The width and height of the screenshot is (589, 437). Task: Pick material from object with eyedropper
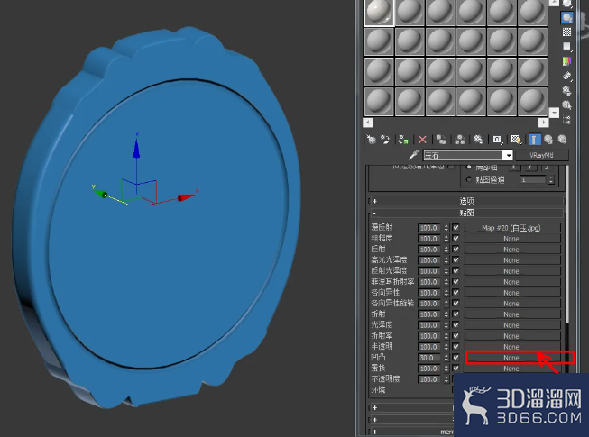[x=414, y=155]
